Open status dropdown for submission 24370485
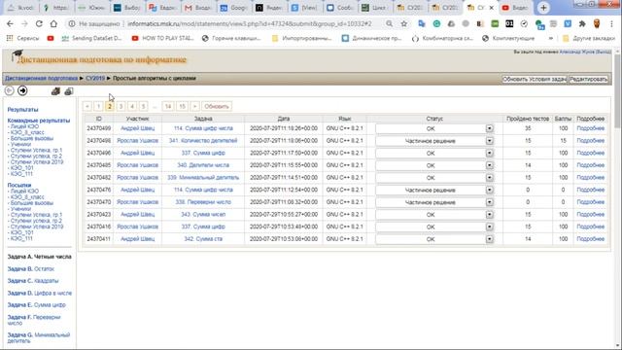The image size is (622, 350). coord(489,165)
